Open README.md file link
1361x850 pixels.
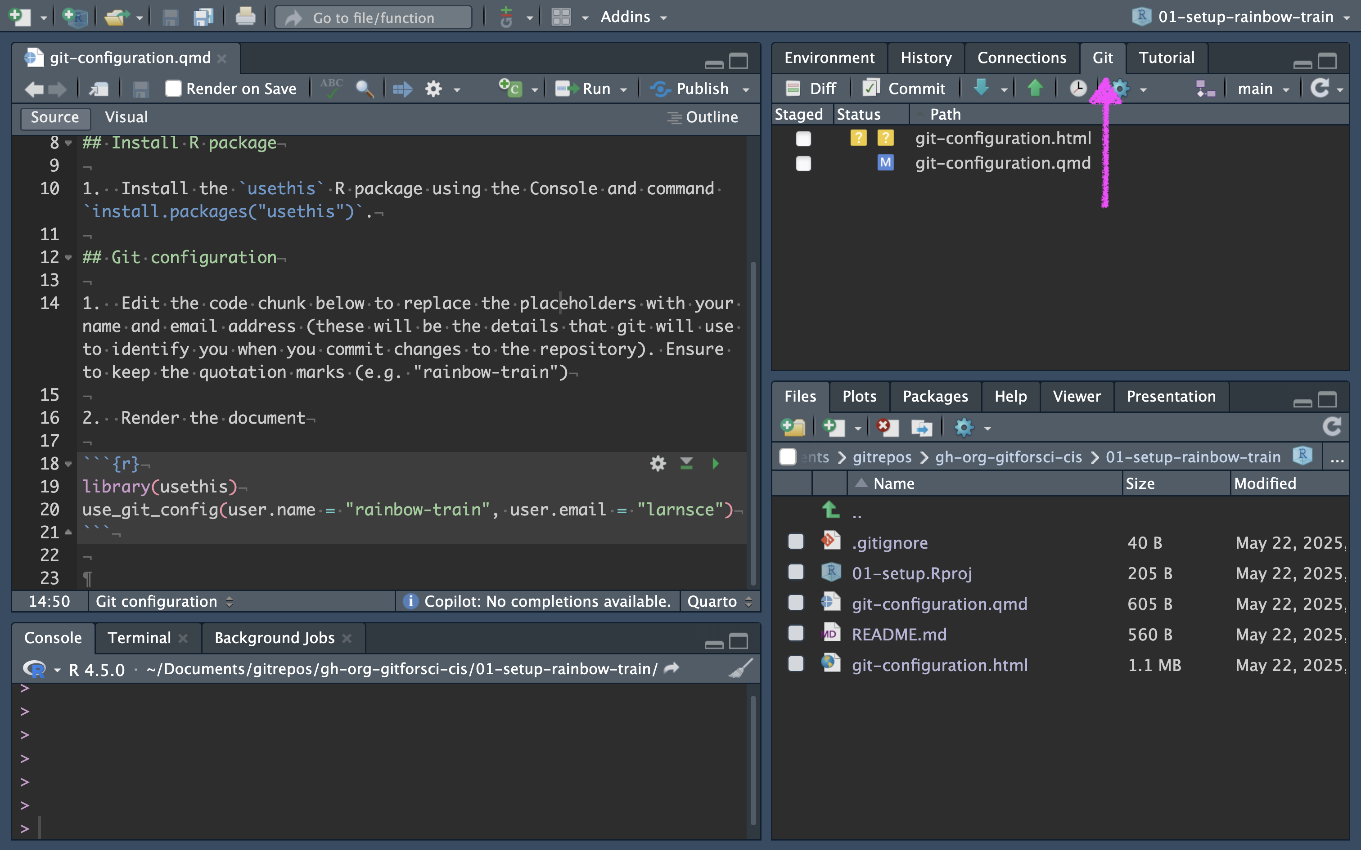click(899, 634)
